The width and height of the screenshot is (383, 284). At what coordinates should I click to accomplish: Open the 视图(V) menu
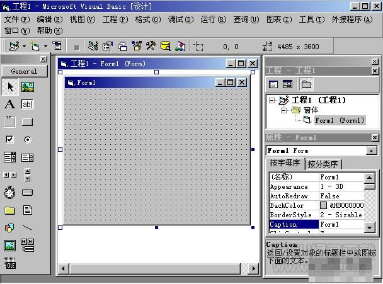[x=83, y=20]
